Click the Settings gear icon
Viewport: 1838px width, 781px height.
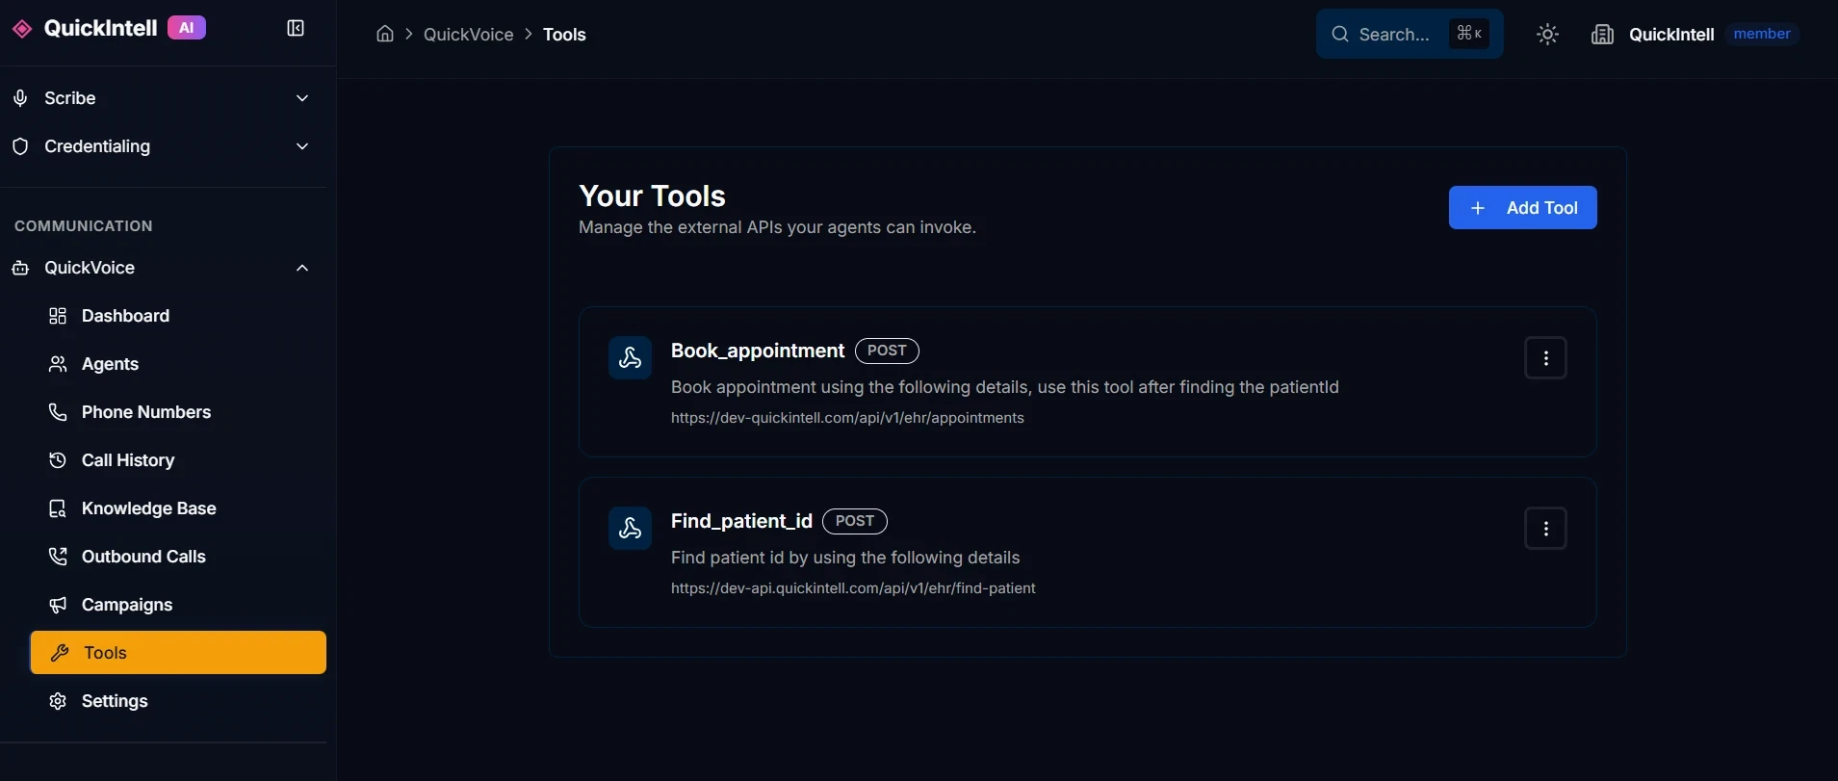(58, 701)
